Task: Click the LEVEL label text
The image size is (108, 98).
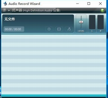Action: [81, 31]
